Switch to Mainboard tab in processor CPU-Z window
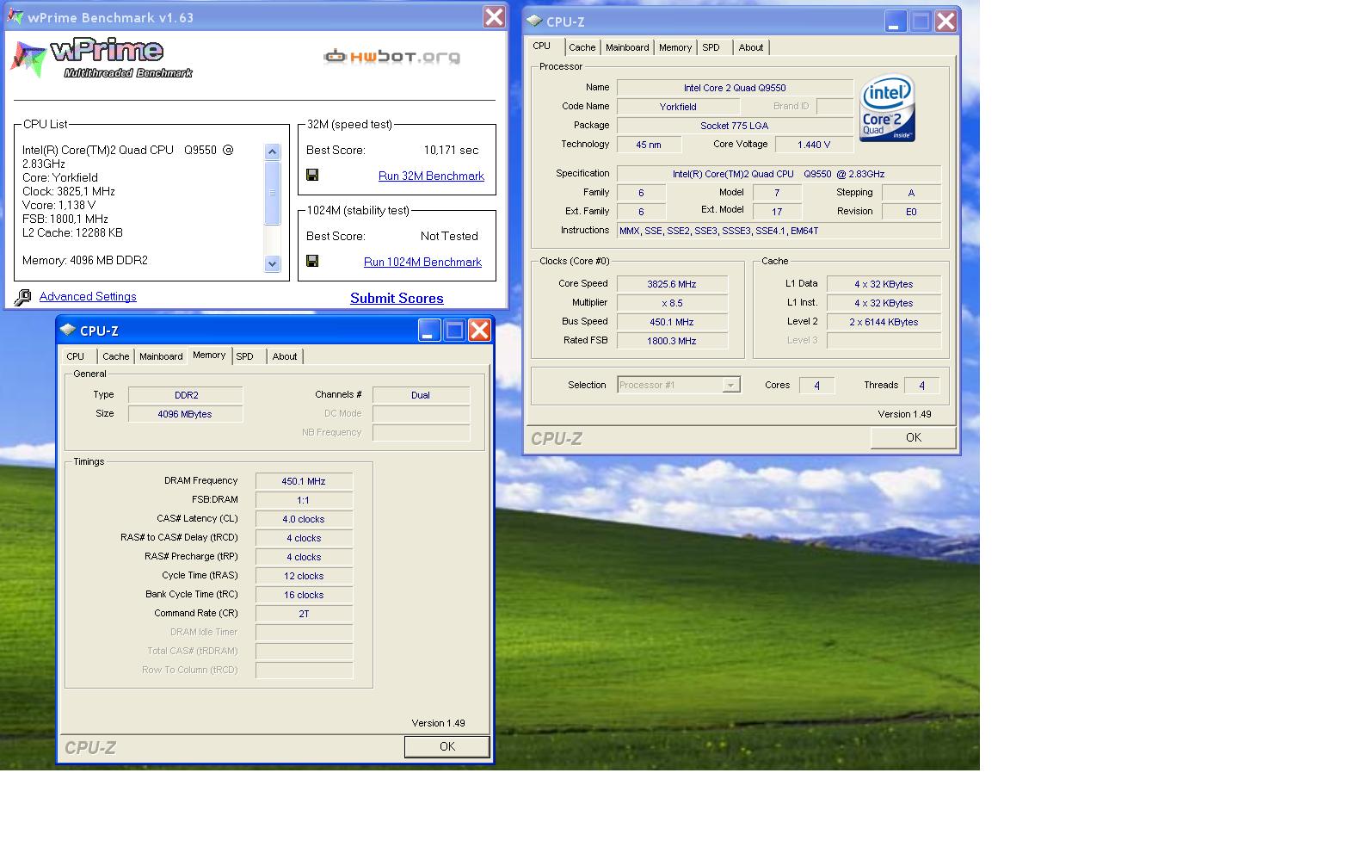 pos(627,47)
